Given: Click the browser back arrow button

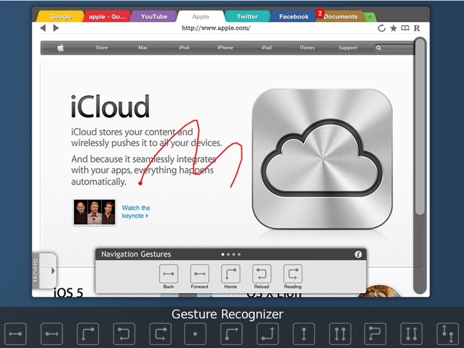Looking at the screenshot, I should (x=43, y=28).
